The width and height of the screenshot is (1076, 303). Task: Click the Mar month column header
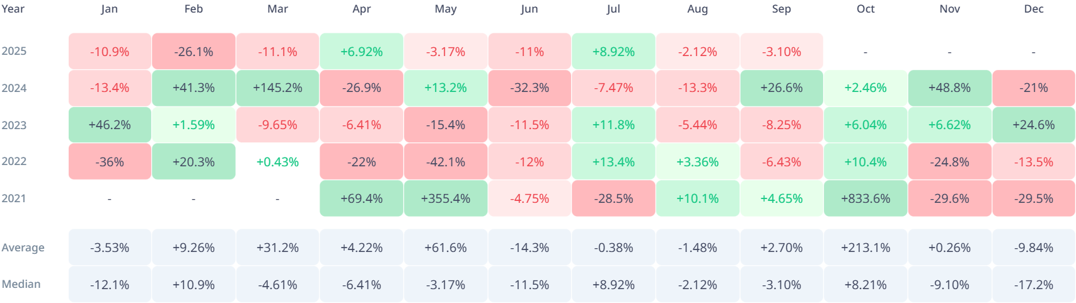point(277,9)
